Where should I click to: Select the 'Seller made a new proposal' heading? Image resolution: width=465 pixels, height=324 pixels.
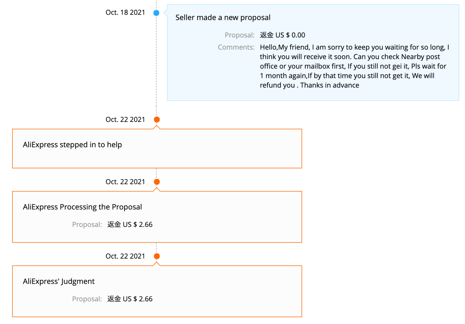[223, 18]
